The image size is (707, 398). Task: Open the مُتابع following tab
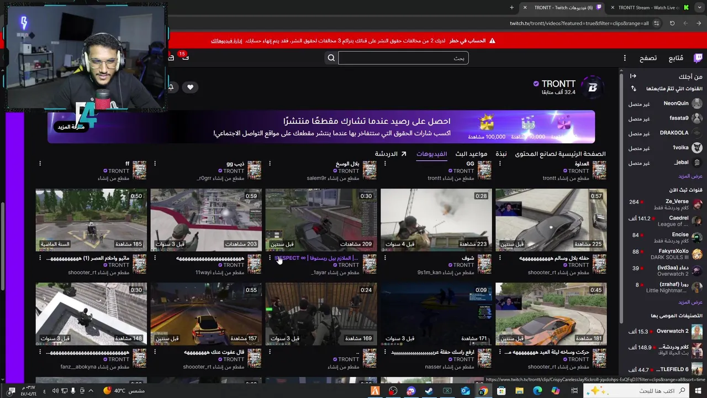[676, 58]
